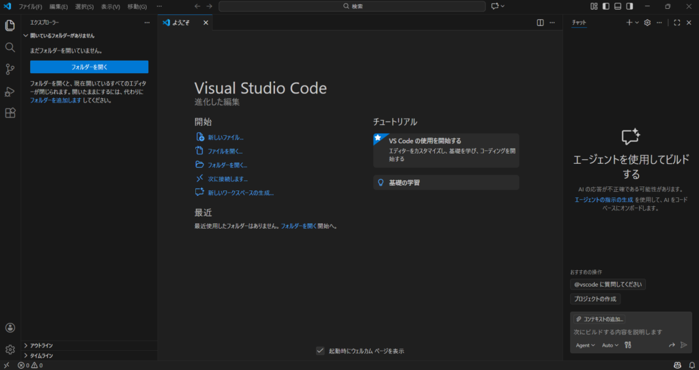Select the ようこそ tab
Viewport: 699px width, 370px height.
point(180,23)
